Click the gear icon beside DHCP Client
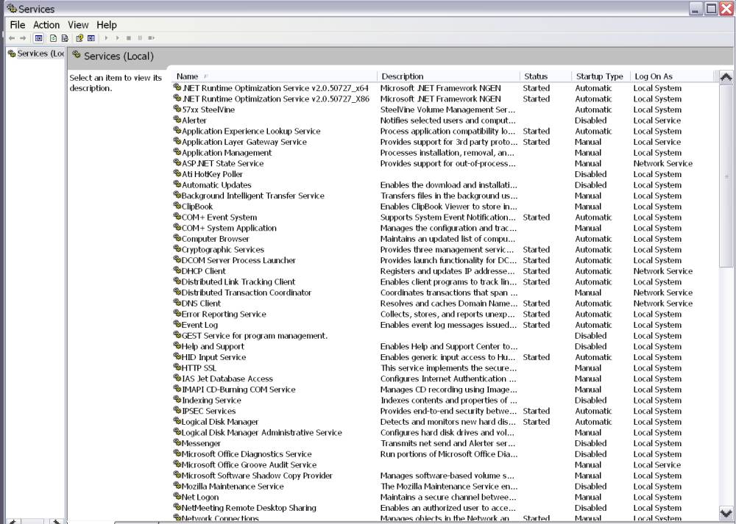This screenshot has width=736, height=524. tap(177, 271)
